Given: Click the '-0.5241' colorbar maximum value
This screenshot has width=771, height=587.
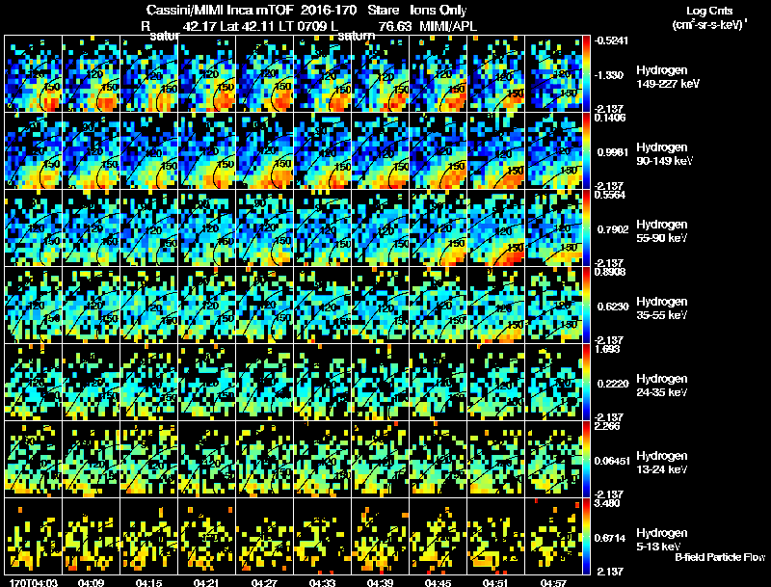Looking at the screenshot, I should (611, 40).
